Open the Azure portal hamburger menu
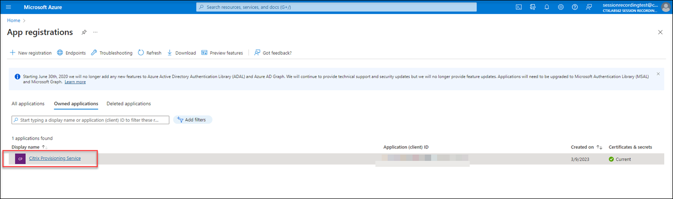This screenshot has height=199, width=673. click(8, 7)
